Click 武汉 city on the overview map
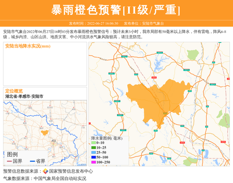 (54, 141)
